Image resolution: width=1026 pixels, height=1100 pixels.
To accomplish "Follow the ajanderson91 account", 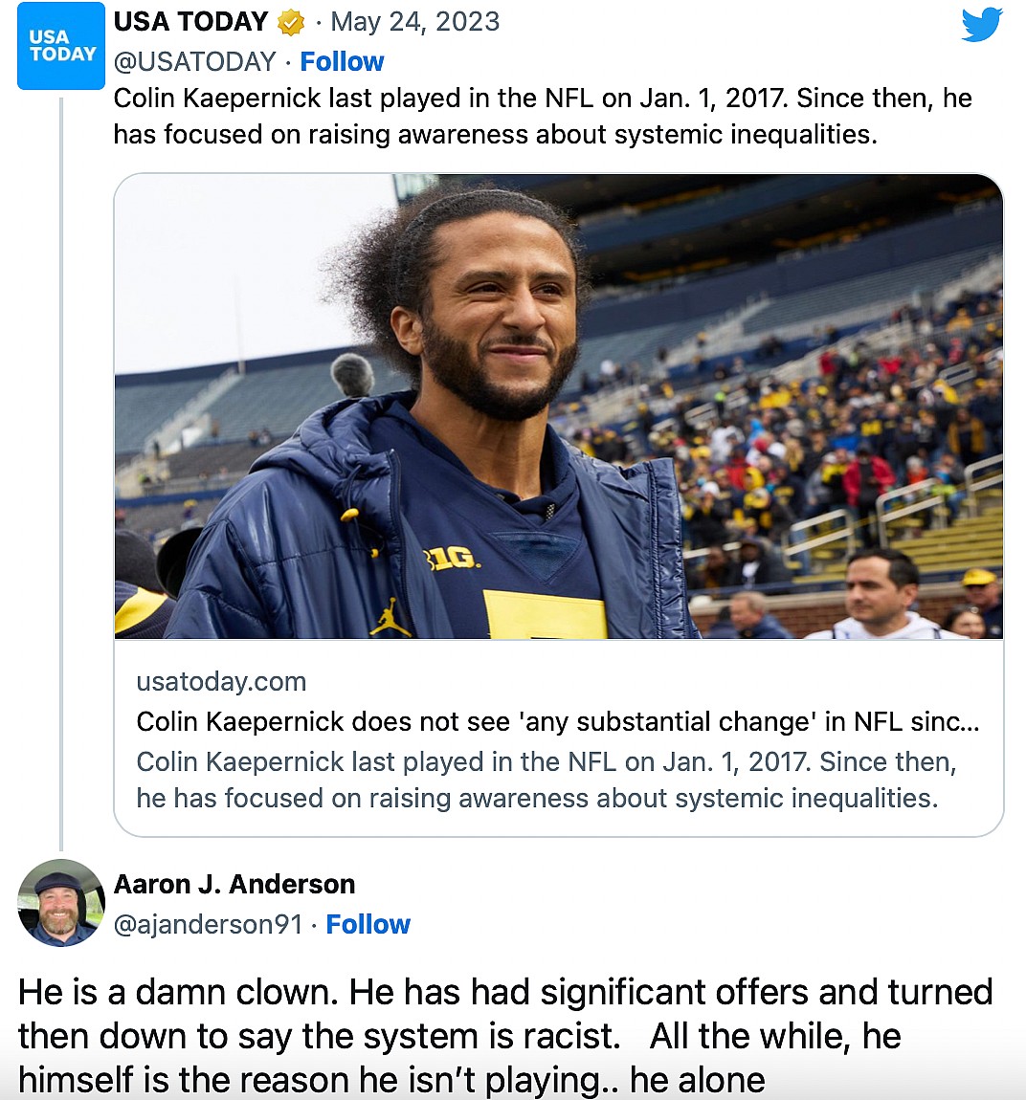I will pos(368,924).
